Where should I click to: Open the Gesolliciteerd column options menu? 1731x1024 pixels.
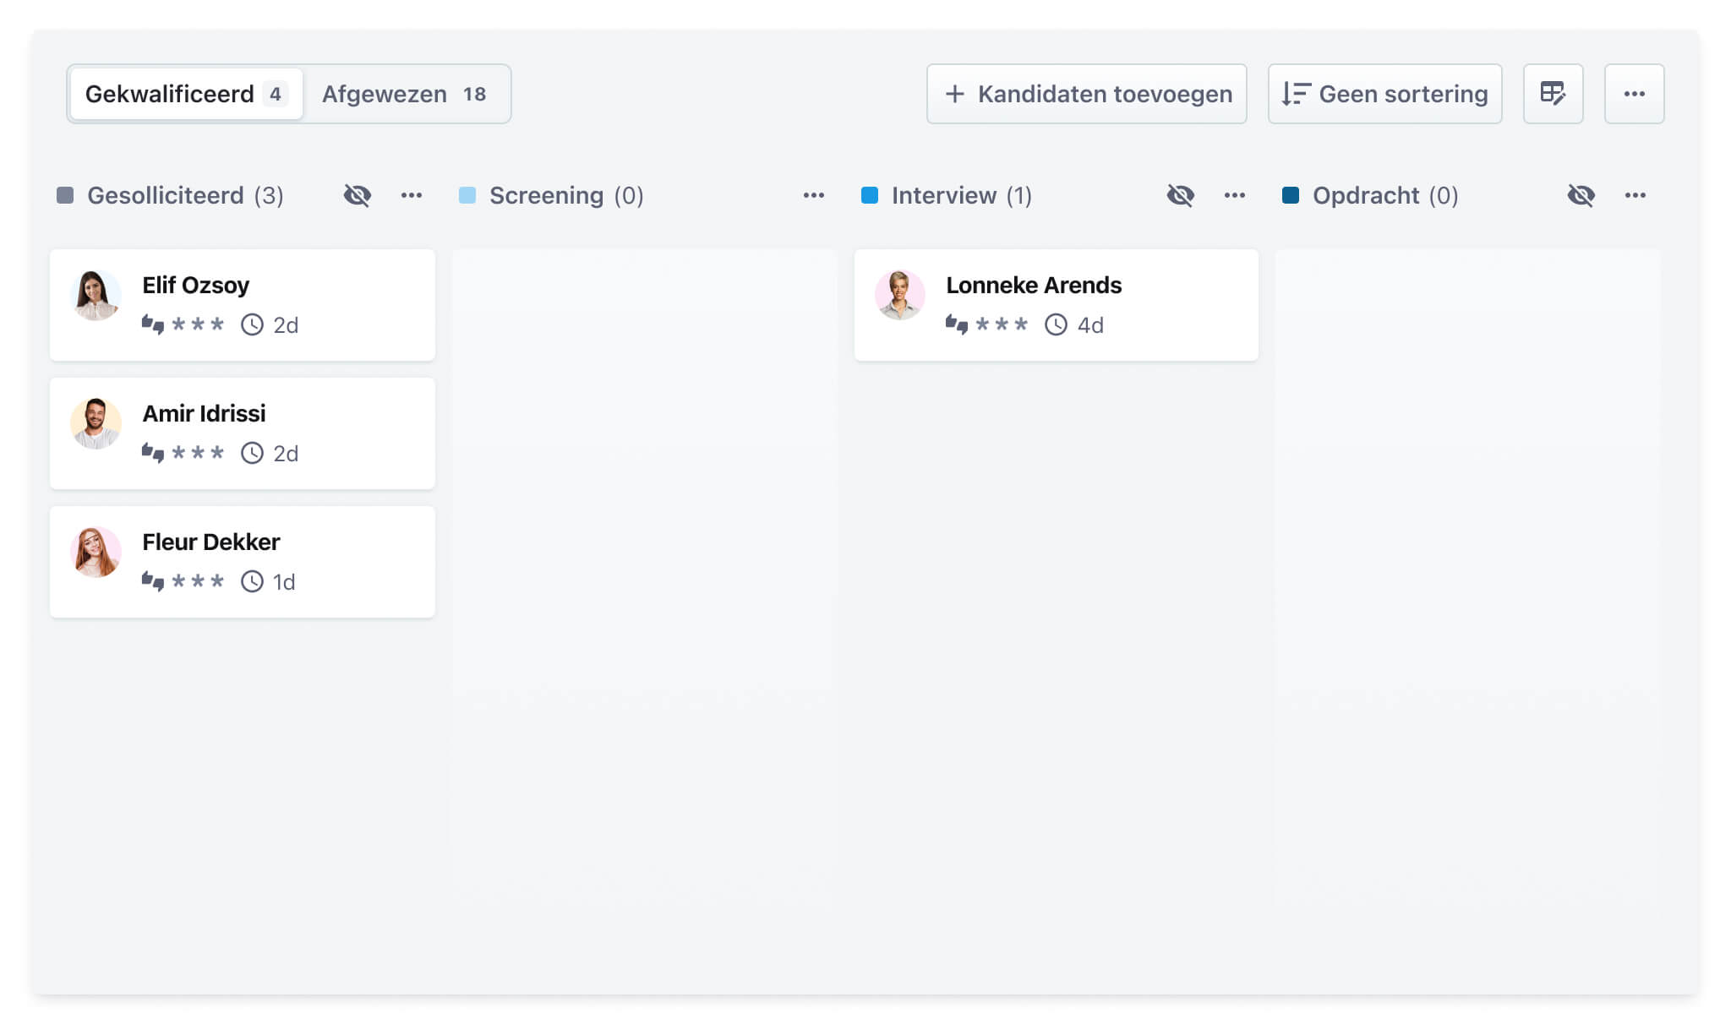pos(412,195)
